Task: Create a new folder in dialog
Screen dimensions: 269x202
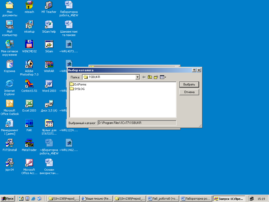Action: click(x=156, y=77)
